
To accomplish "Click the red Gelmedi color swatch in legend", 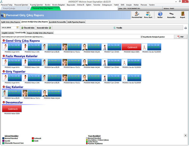I will [x=33, y=138].
